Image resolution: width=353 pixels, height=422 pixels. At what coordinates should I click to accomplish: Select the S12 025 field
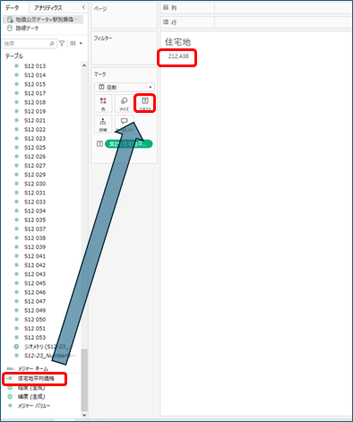(35, 148)
